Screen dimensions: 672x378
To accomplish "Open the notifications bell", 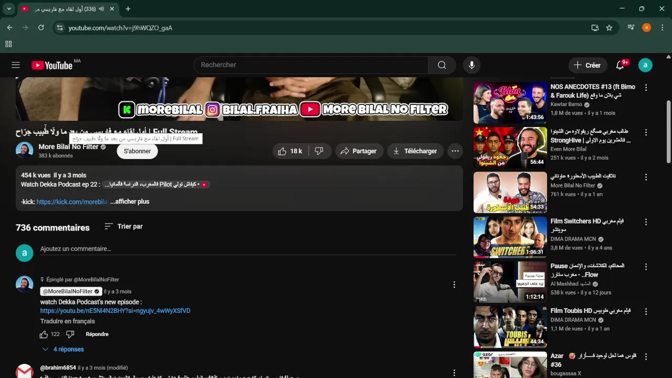I will pos(620,65).
